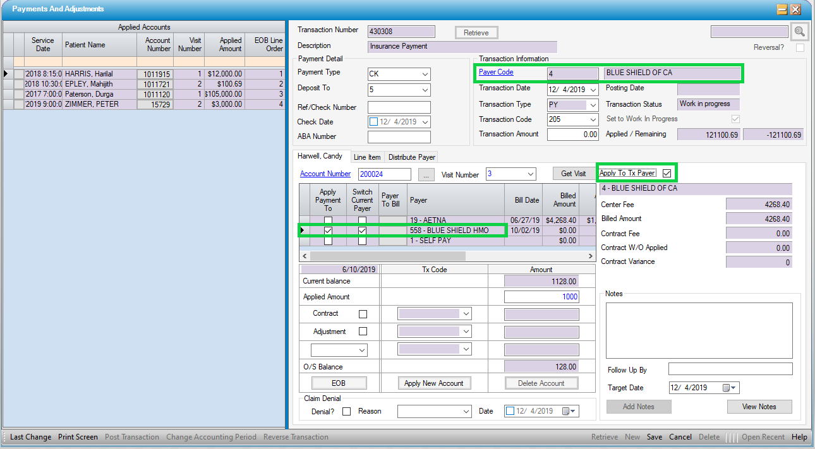
Task: Switch to the Line Item tab
Action: tap(367, 157)
